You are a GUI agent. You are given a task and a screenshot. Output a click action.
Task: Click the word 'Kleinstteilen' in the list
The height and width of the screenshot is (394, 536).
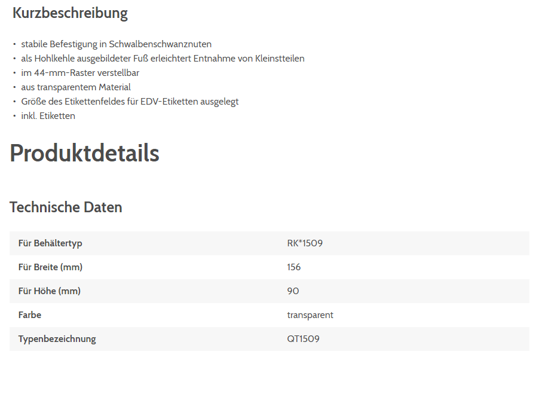280,59
